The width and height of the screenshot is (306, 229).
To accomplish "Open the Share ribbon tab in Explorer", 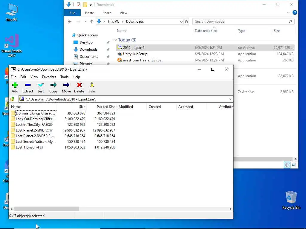I will pos(107,13).
